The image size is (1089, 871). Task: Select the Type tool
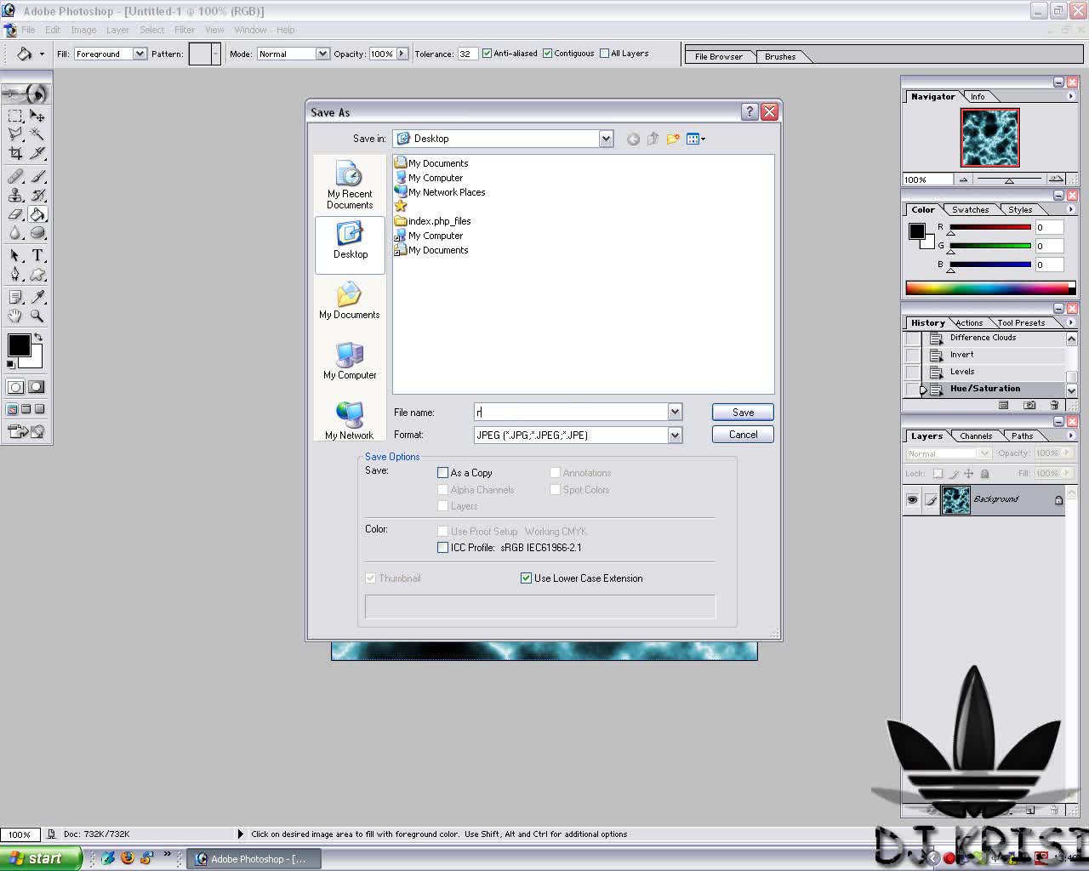(x=37, y=256)
